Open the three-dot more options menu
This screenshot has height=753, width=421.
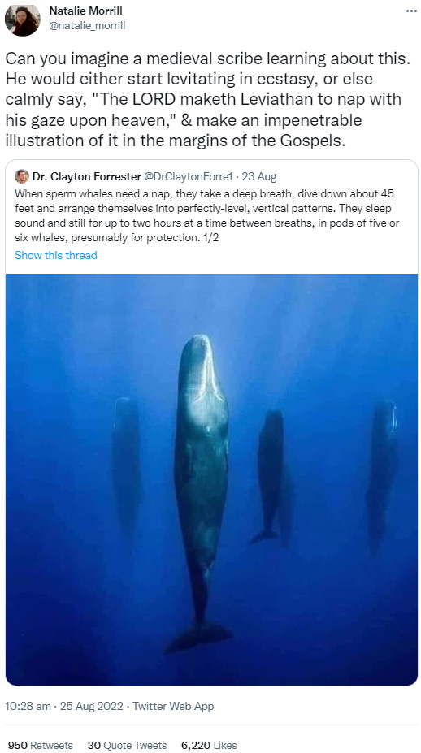point(411,11)
